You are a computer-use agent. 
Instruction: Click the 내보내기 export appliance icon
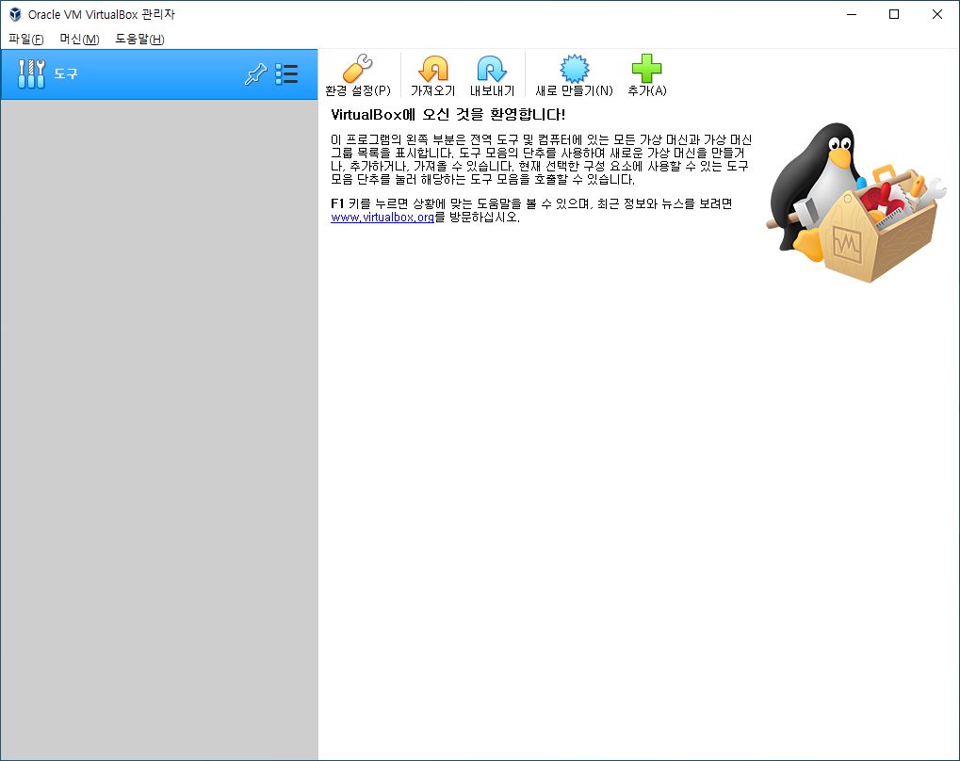(492, 74)
